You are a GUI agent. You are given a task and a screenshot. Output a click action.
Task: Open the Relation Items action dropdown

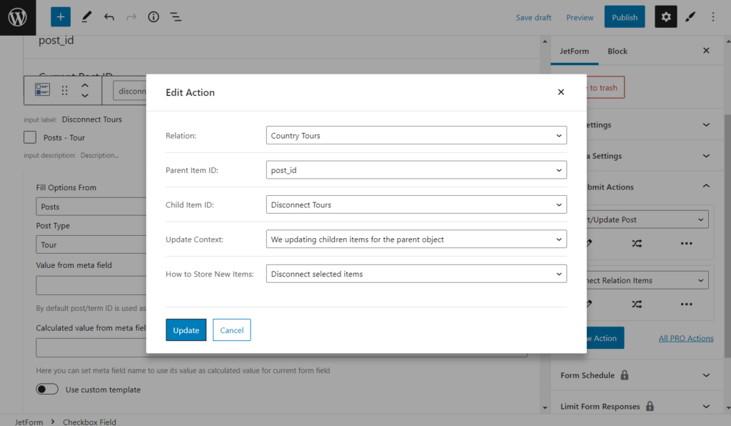[x=647, y=280]
